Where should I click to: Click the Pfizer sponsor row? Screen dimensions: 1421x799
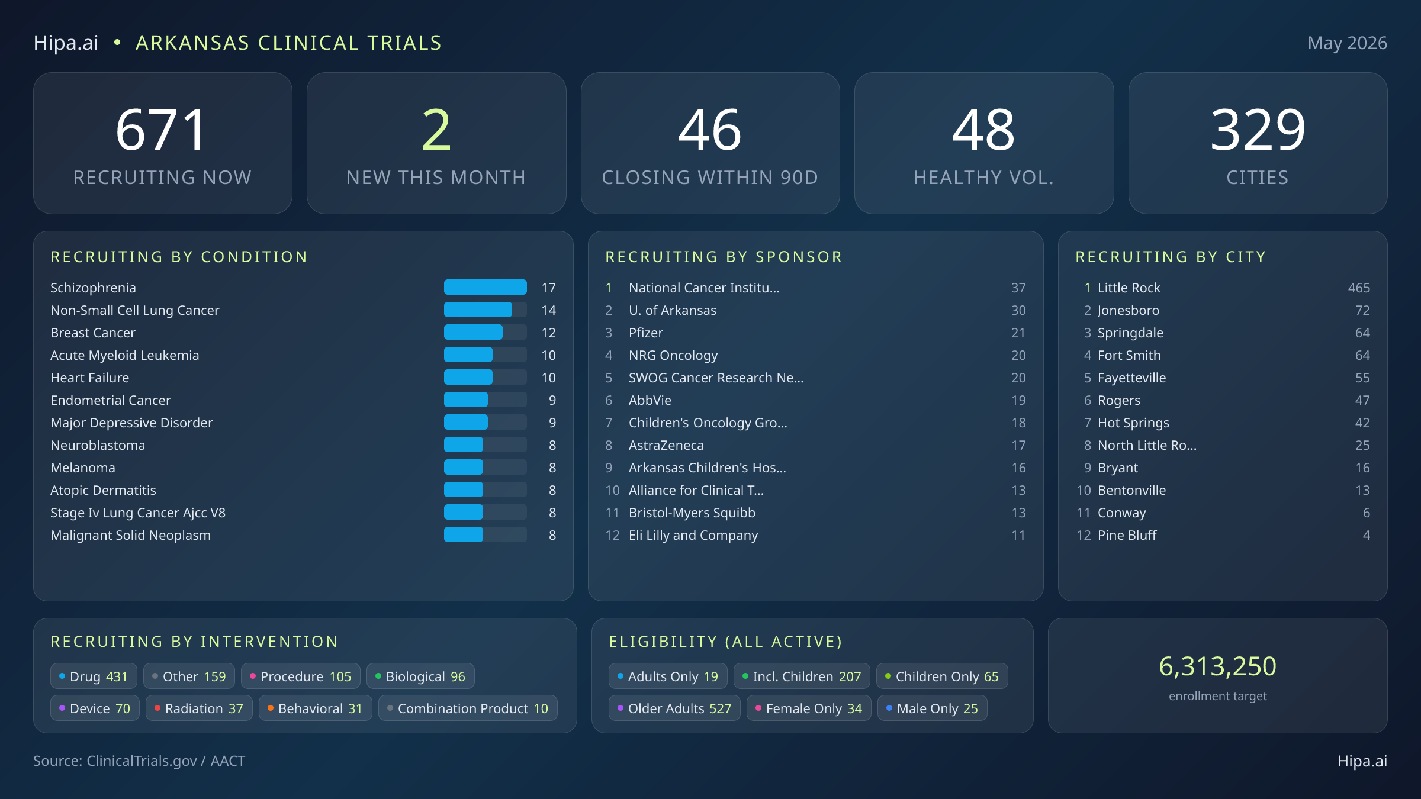tap(815, 333)
